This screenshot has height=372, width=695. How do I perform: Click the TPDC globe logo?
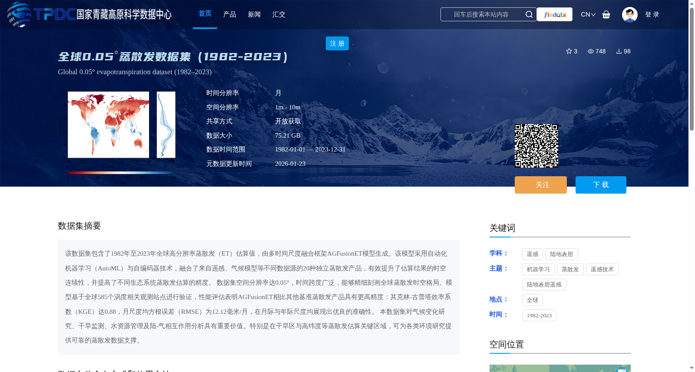click(20, 14)
